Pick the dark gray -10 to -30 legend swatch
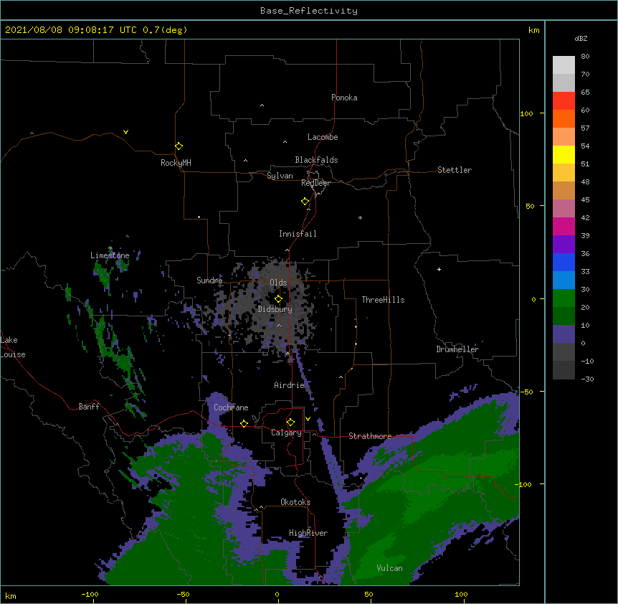Image resolution: width=618 pixels, height=604 pixels. pyautogui.click(x=564, y=370)
